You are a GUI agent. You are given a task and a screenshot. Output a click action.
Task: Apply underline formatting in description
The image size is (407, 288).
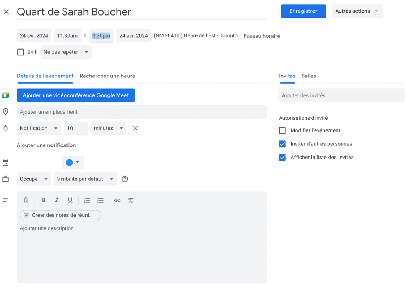click(70, 200)
